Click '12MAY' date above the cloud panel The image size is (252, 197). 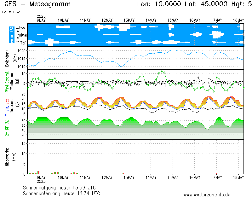[x=107, y=20]
